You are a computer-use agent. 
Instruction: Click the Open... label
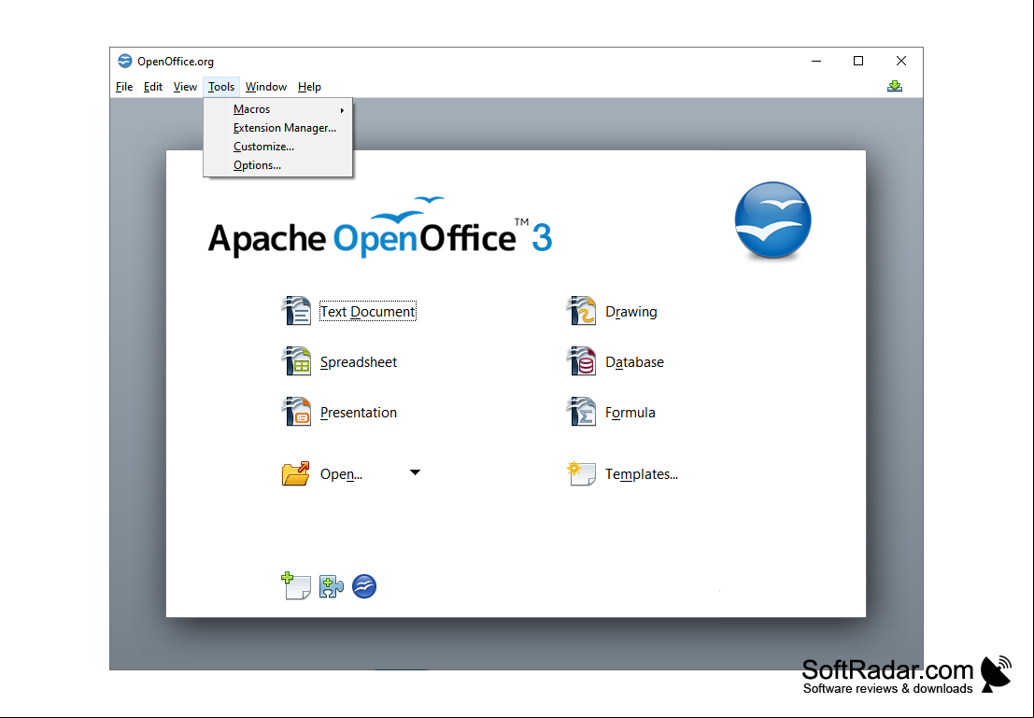pyautogui.click(x=341, y=474)
